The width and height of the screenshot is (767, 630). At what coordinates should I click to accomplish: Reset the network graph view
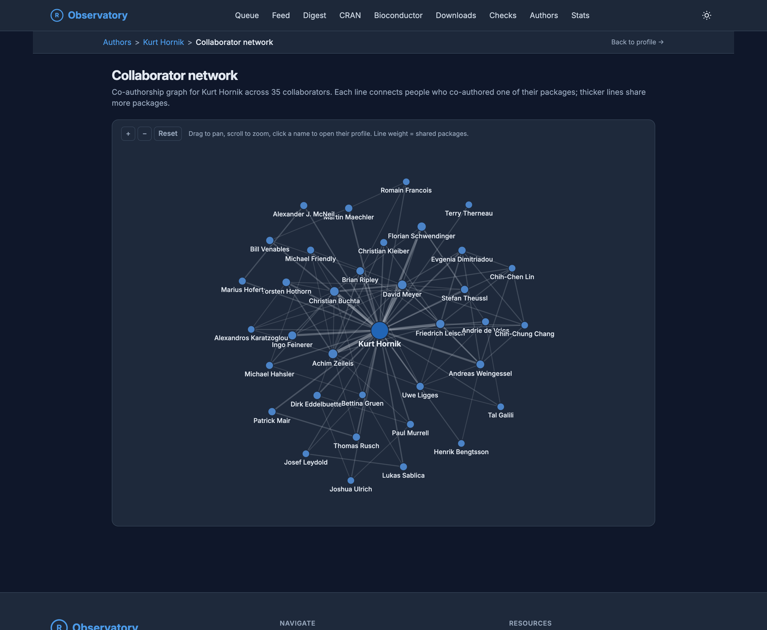(168, 134)
